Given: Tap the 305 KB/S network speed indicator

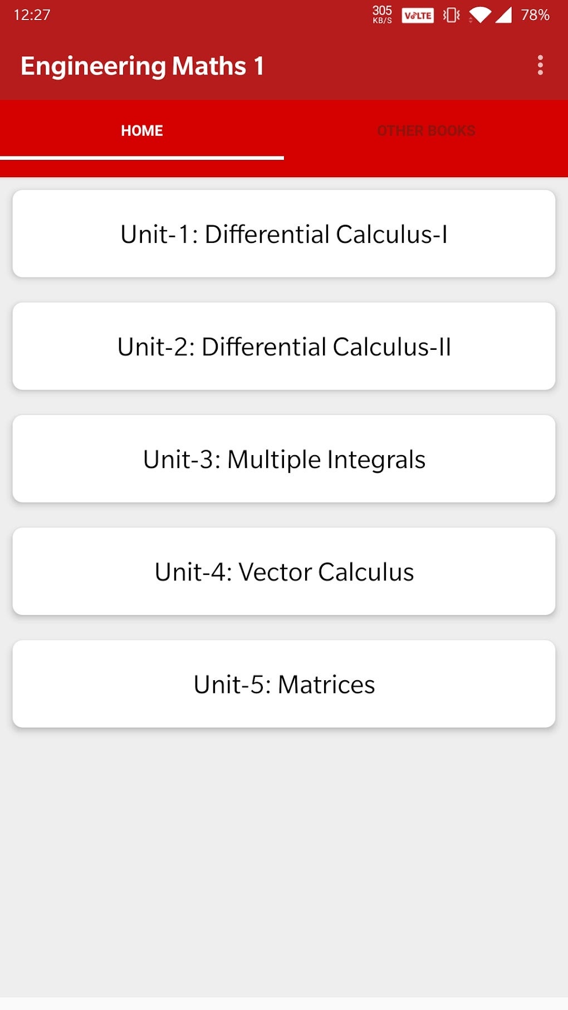Looking at the screenshot, I should 382,14.
